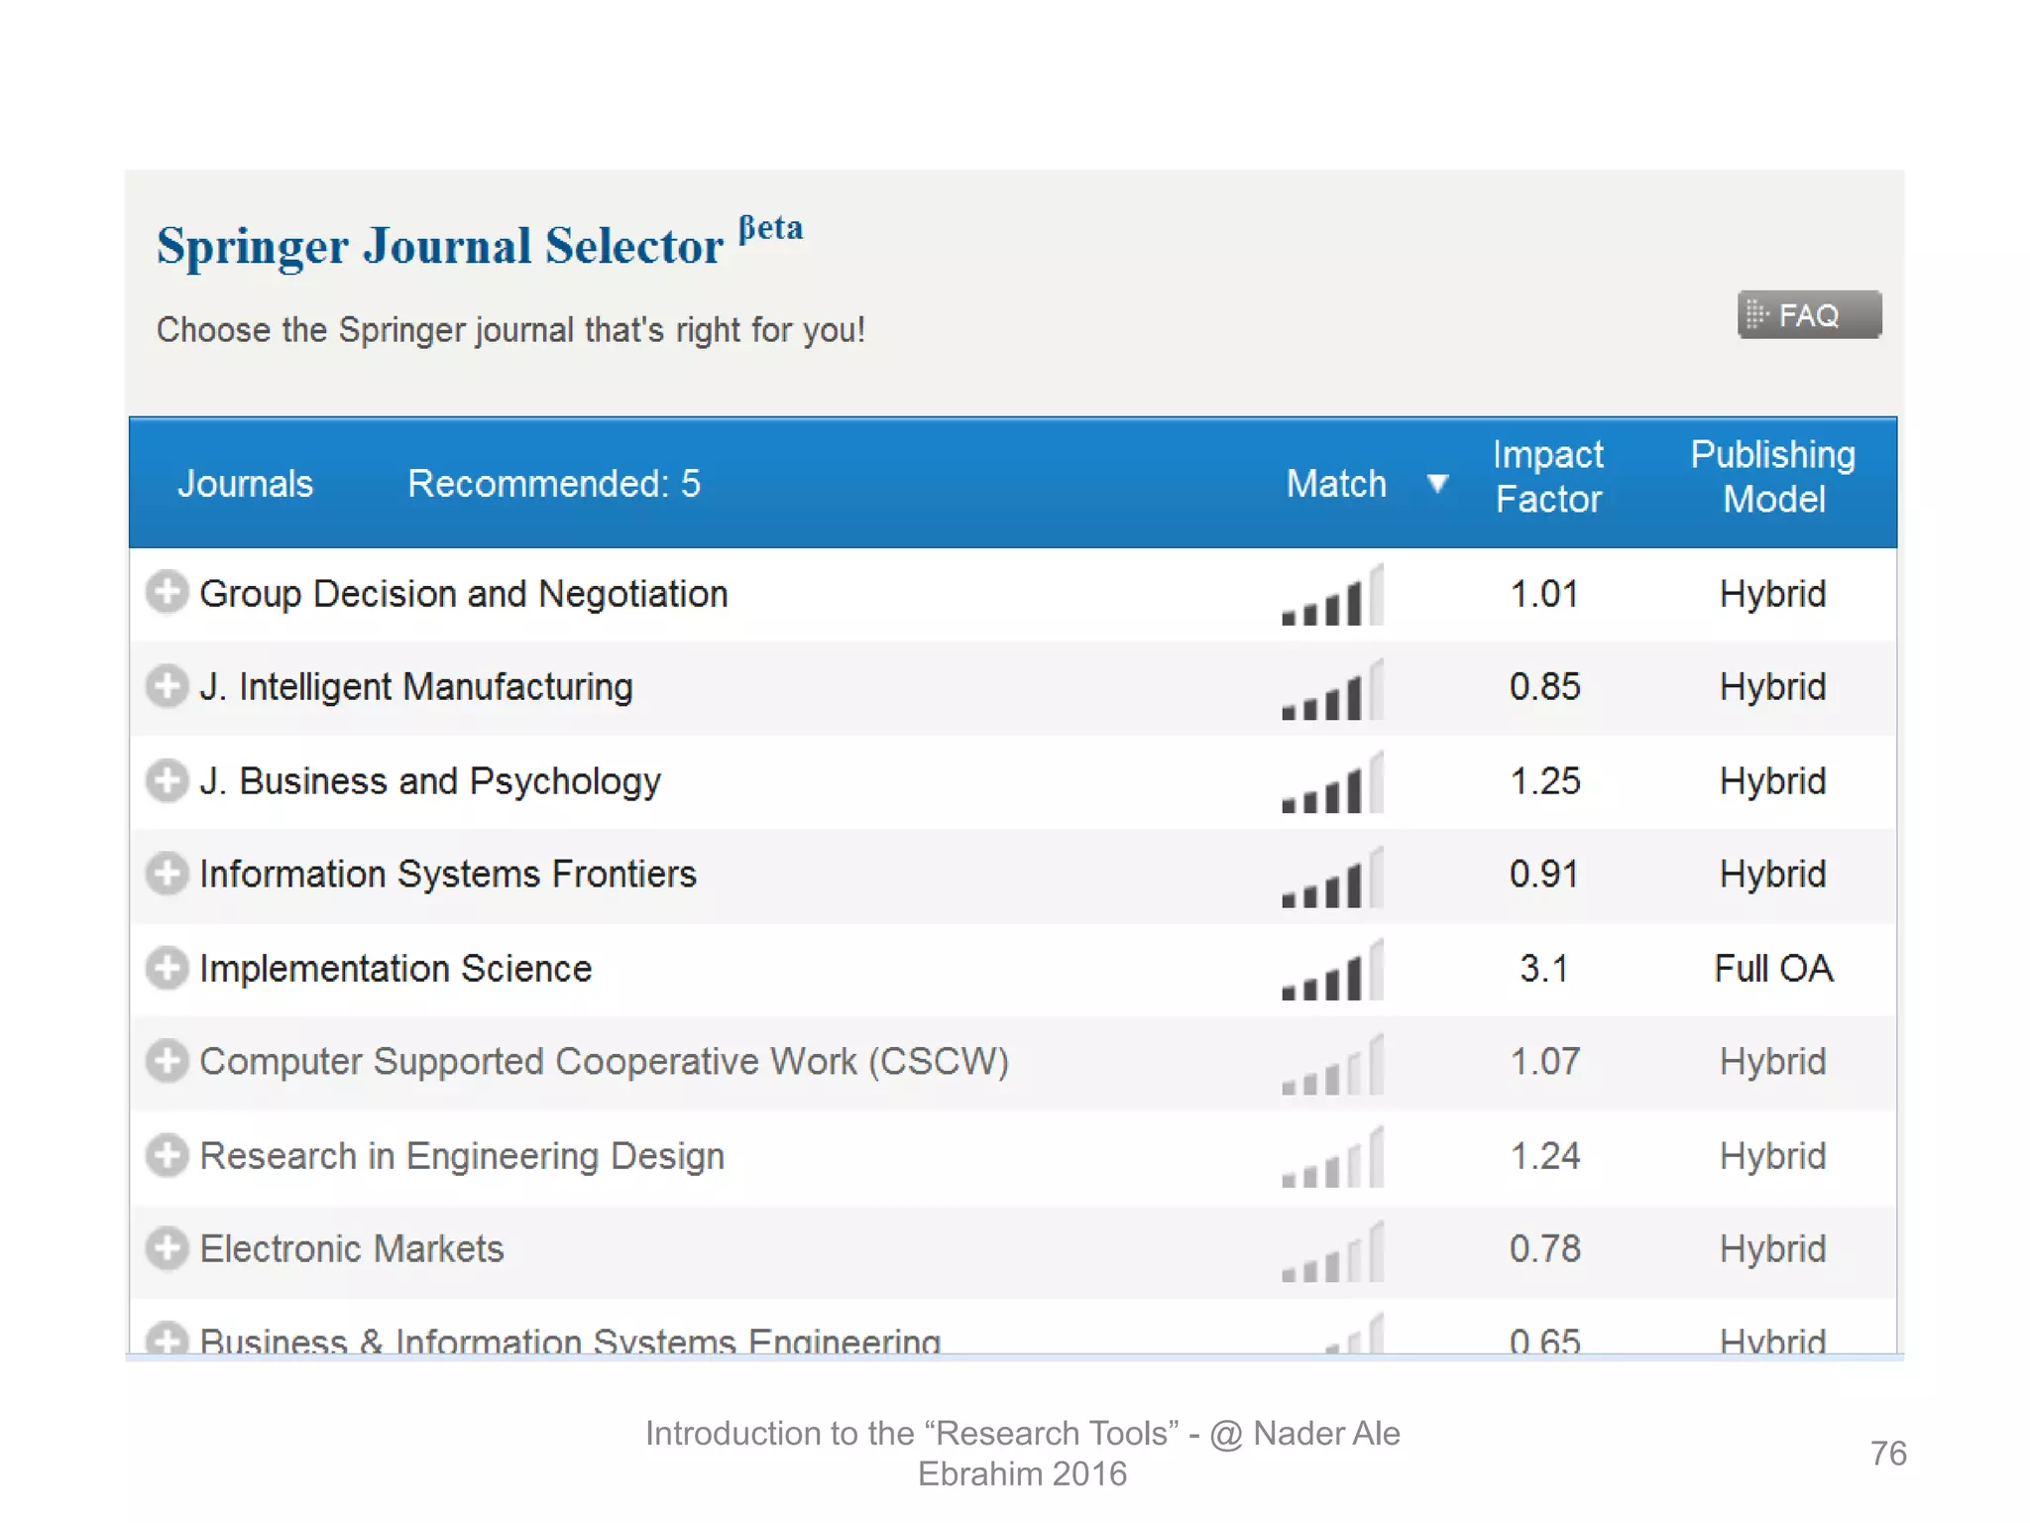Click the Impact Factor column header
2030x1523 pixels.
pyautogui.click(x=1547, y=477)
